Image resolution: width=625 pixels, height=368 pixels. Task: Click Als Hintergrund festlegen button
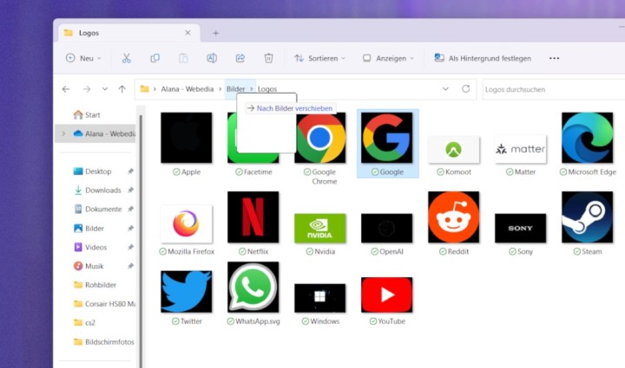coord(482,58)
